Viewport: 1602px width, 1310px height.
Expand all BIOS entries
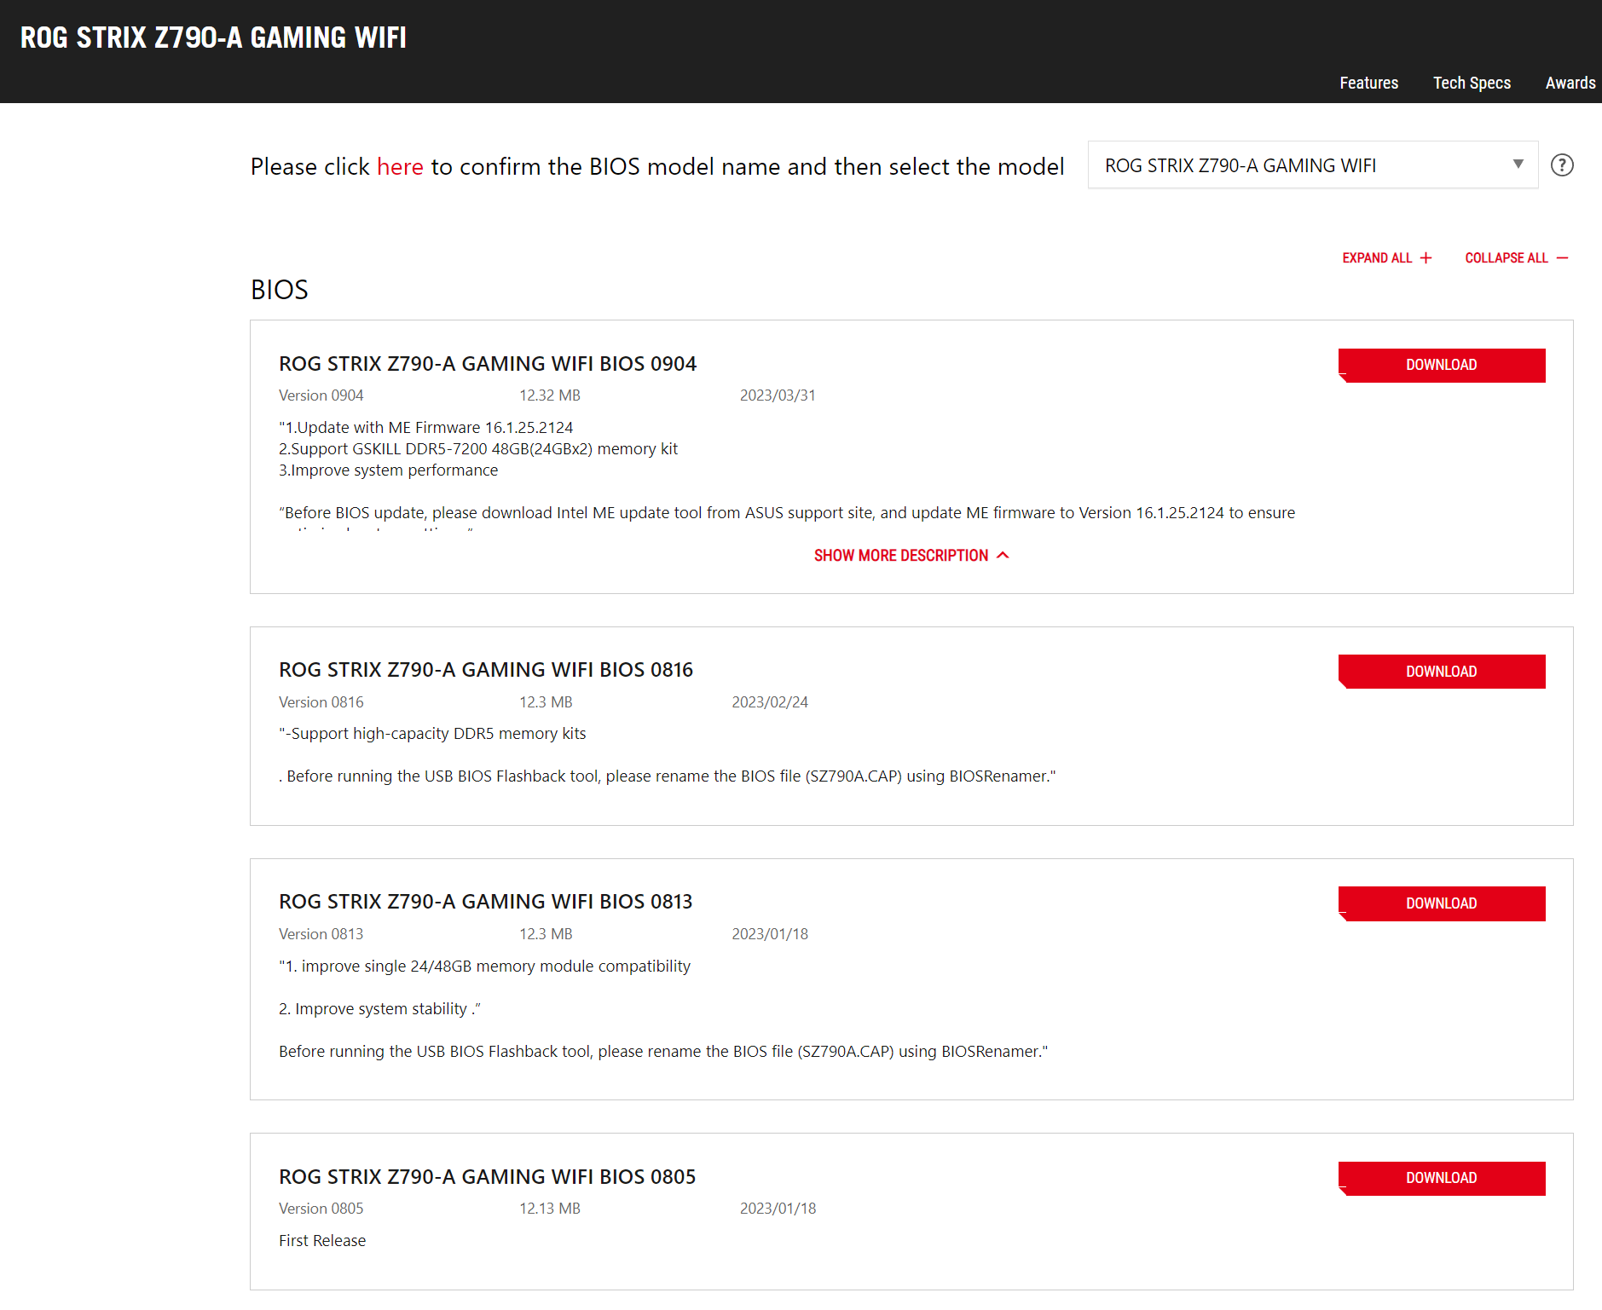click(x=1387, y=258)
